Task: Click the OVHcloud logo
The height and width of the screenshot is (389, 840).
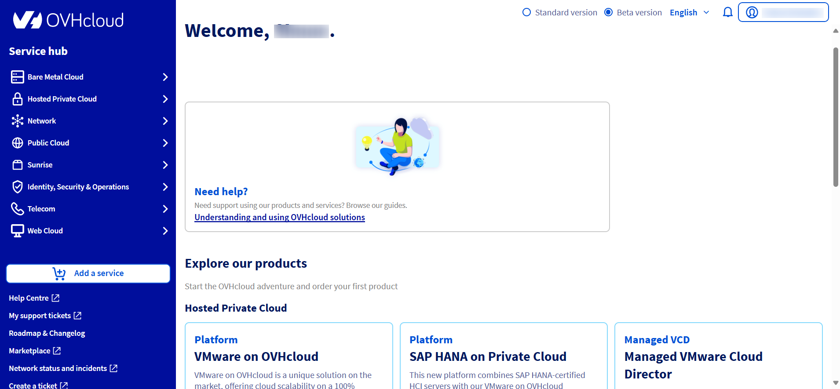Action: coord(69,20)
